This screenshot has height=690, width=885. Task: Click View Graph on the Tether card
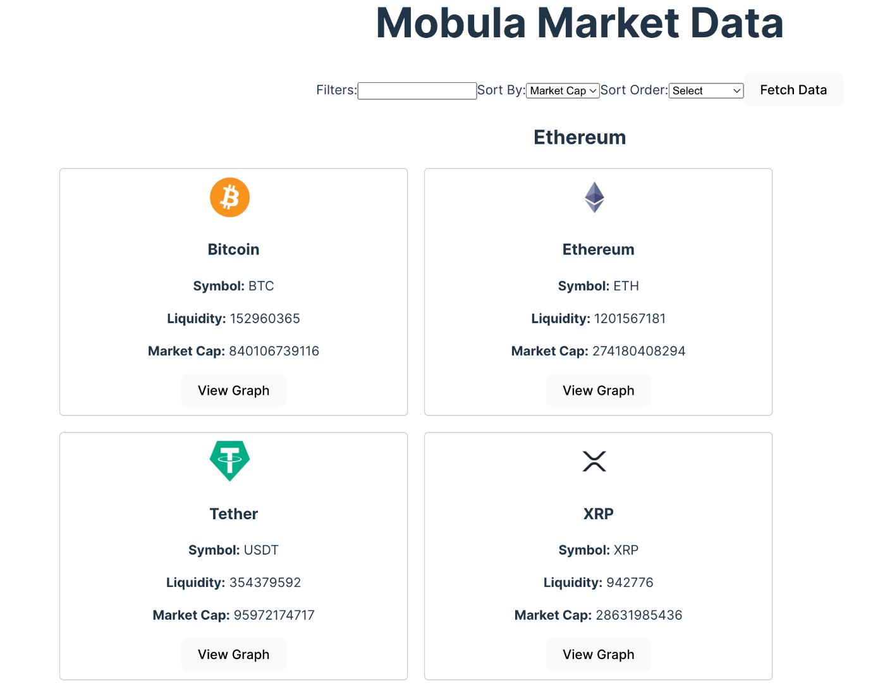pos(233,655)
